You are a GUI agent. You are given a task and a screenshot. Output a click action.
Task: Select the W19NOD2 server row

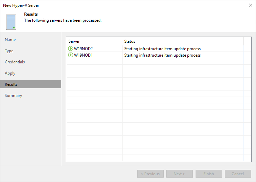point(159,49)
